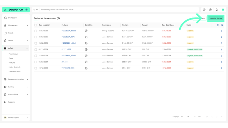Click Payée le 24/02/2025 status for #29715-908
The image size is (228, 128).
pos(195,50)
